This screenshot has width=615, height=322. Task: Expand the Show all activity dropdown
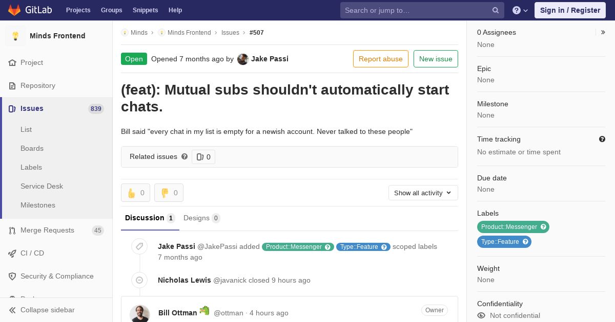423,193
